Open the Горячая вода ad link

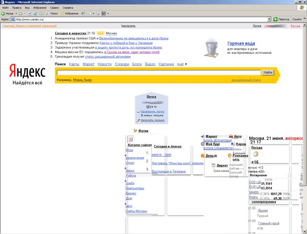tap(241, 43)
